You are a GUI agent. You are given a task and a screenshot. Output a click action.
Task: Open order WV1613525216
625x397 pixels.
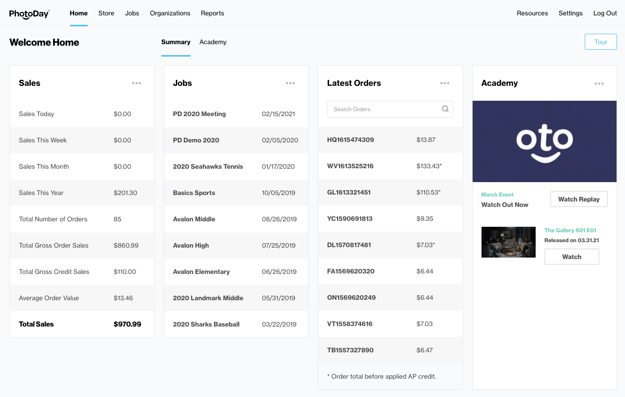(x=350, y=166)
